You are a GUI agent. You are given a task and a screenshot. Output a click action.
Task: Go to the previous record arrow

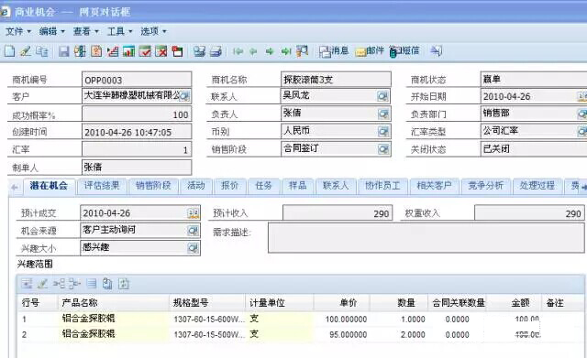point(253,51)
